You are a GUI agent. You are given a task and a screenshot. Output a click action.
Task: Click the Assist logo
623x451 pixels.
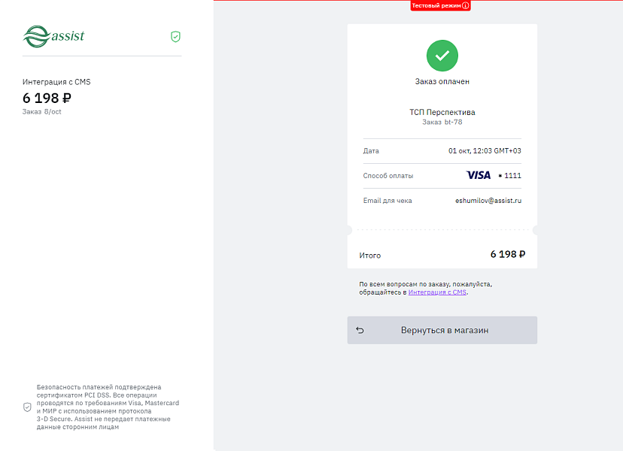click(53, 35)
